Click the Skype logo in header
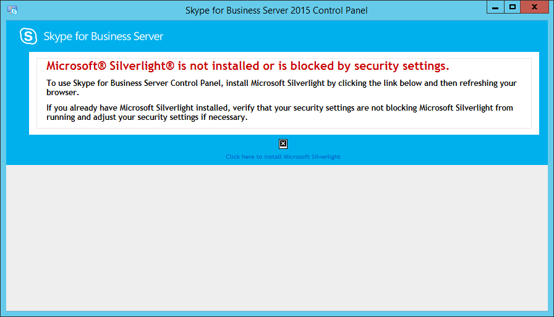 [x=28, y=36]
